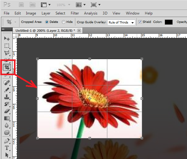Select the Eraser tool
The height and width of the screenshot is (159, 187).
coord(7,111)
